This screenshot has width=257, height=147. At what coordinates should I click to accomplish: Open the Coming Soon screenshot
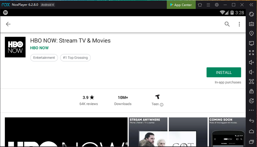[227, 132]
